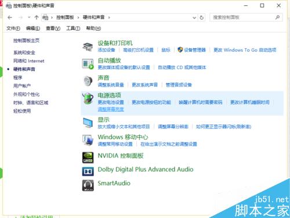This screenshot has width=290, height=218.
Task: Open Windows 移动中心 laptop icon
Action: tap(88, 140)
